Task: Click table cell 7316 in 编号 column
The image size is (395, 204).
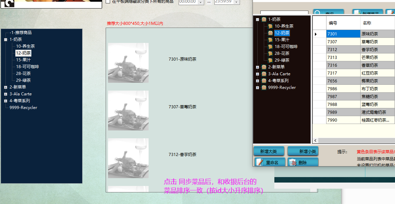Action: [343, 65]
